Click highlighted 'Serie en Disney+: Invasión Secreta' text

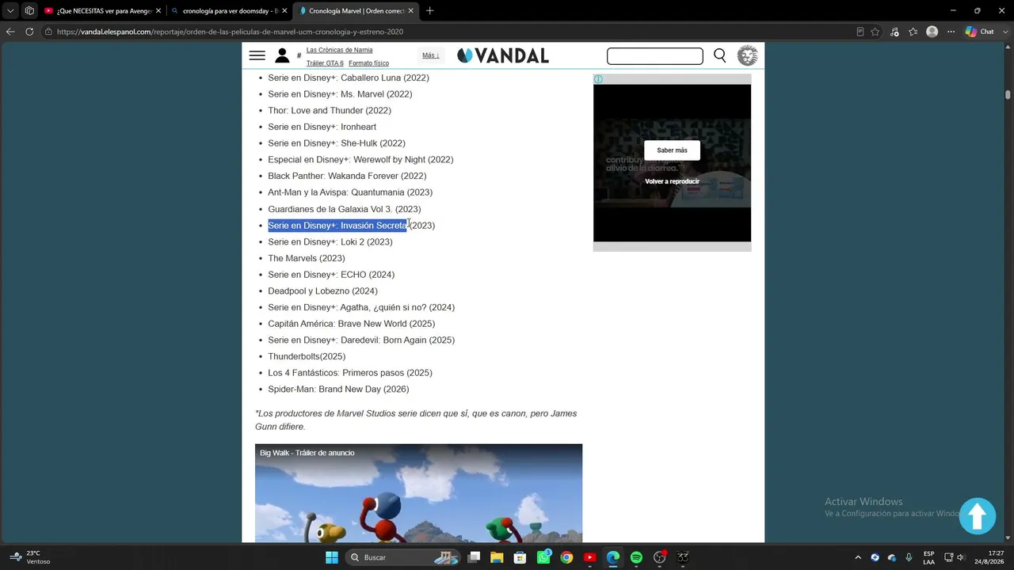(x=337, y=226)
